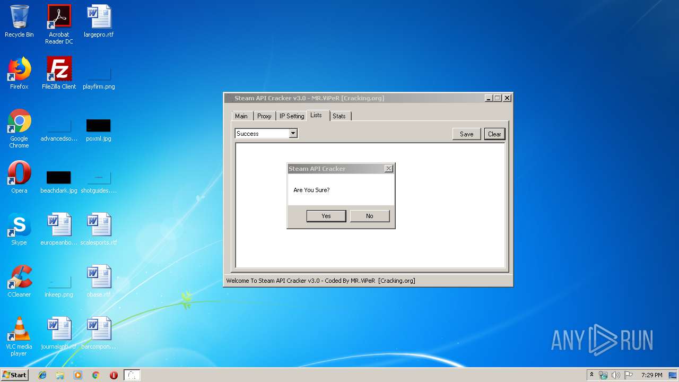Select the inkeep.png file
The image size is (679, 382).
59,285
